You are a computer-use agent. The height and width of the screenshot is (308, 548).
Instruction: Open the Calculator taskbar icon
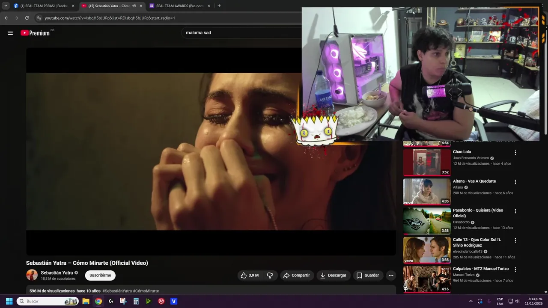[136, 301]
